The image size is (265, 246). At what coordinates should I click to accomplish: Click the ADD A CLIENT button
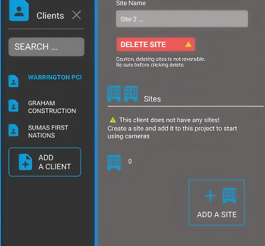45,162
